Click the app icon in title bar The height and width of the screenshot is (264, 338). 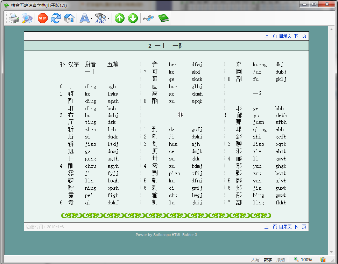pos(7,5)
